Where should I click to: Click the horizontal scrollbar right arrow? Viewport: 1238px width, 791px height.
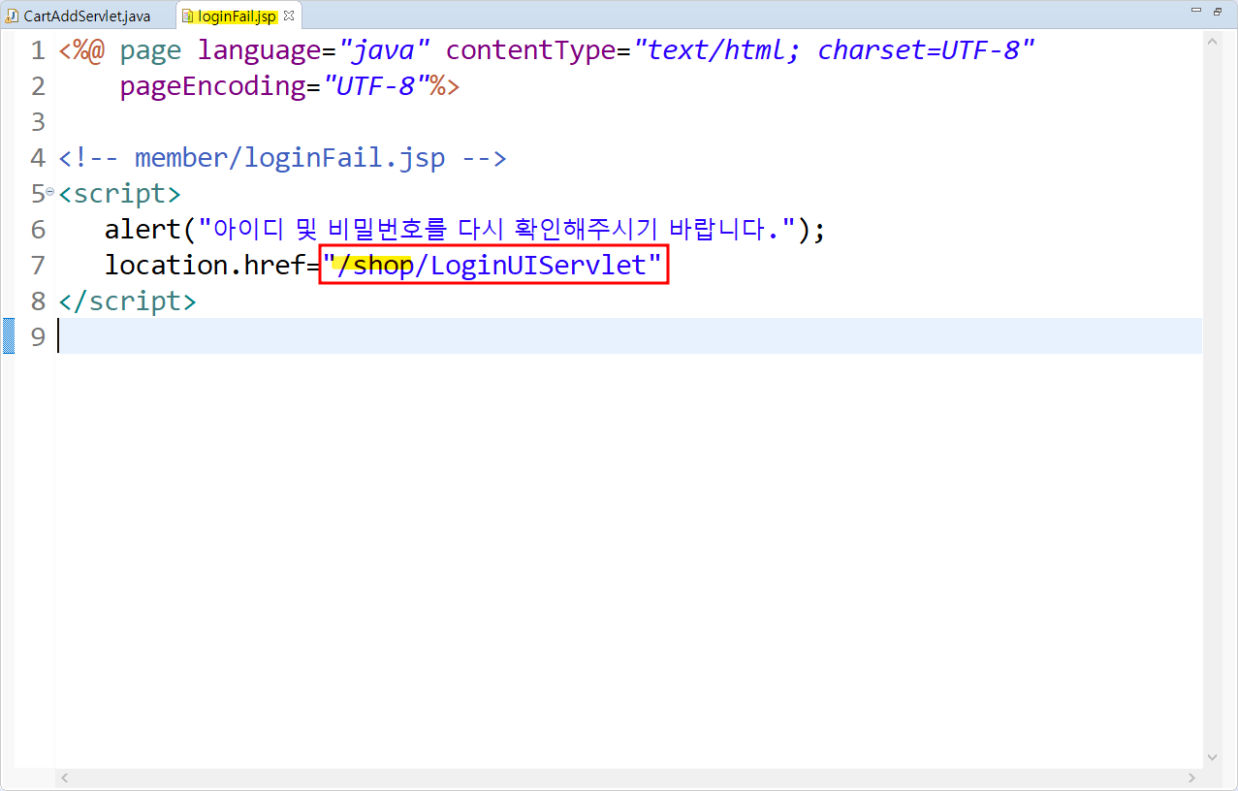point(1193,777)
